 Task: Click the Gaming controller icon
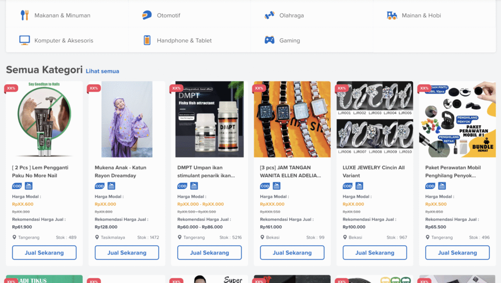pos(269,40)
